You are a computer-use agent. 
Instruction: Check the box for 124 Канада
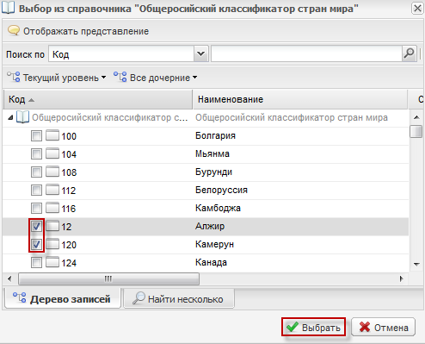tap(36, 263)
